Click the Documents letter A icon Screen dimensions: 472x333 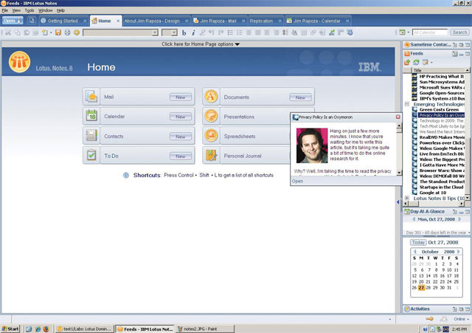(211, 97)
